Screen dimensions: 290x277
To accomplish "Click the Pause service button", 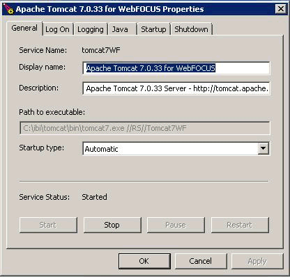I will pyautogui.click(x=176, y=225).
